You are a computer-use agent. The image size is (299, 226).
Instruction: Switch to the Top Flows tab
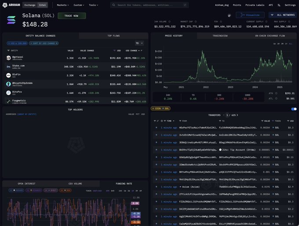(x=113, y=36)
